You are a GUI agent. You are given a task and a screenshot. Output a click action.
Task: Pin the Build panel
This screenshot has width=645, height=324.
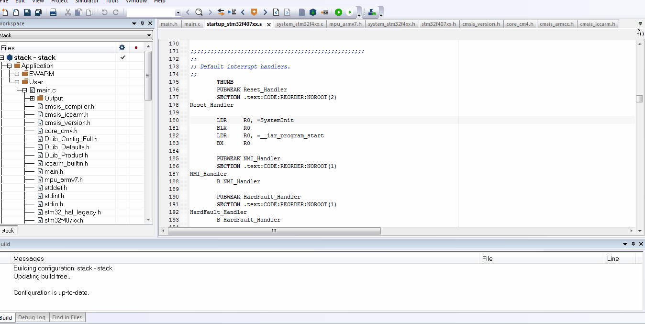point(634,244)
